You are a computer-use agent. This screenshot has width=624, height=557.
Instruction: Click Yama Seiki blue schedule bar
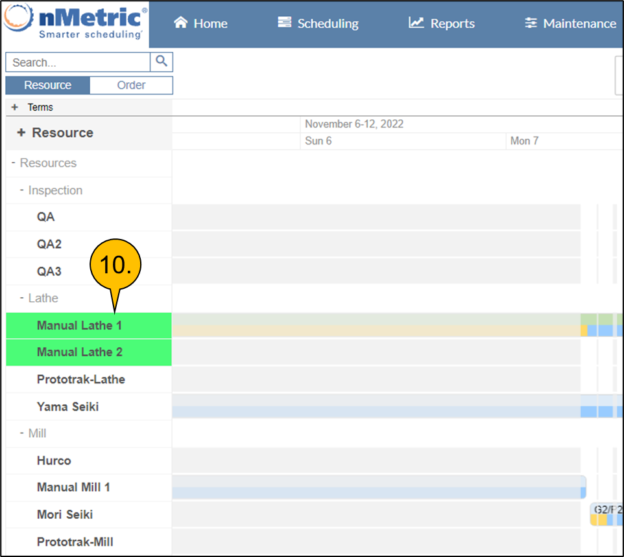(397, 411)
